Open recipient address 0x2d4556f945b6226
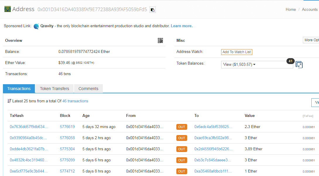319x176 pixels. (214, 149)
